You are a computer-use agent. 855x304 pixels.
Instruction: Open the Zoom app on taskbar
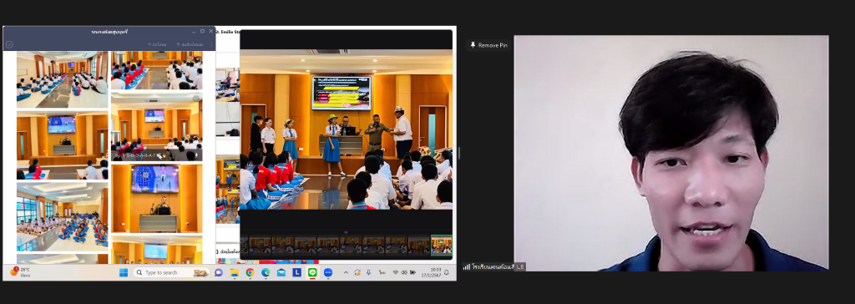[328, 272]
